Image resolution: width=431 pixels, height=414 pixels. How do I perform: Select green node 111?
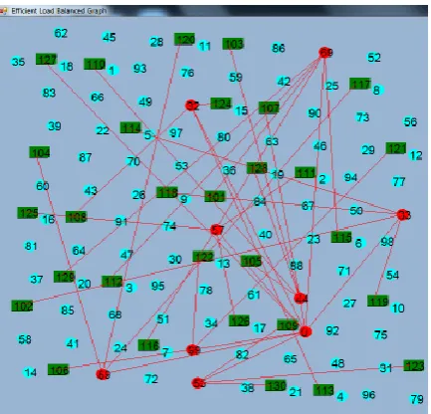coord(305,173)
